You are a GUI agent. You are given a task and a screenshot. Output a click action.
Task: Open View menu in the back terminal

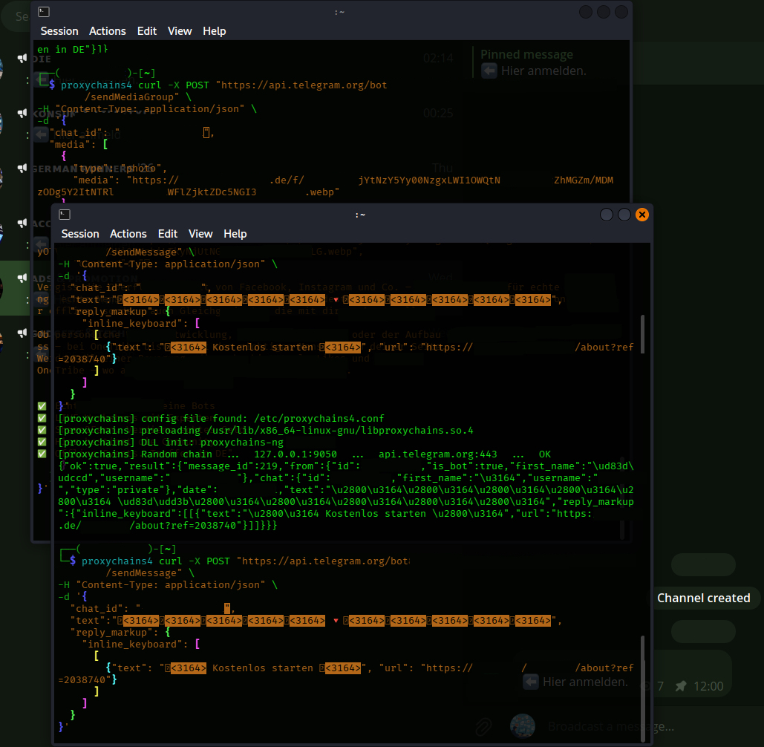[x=180, y=31]
